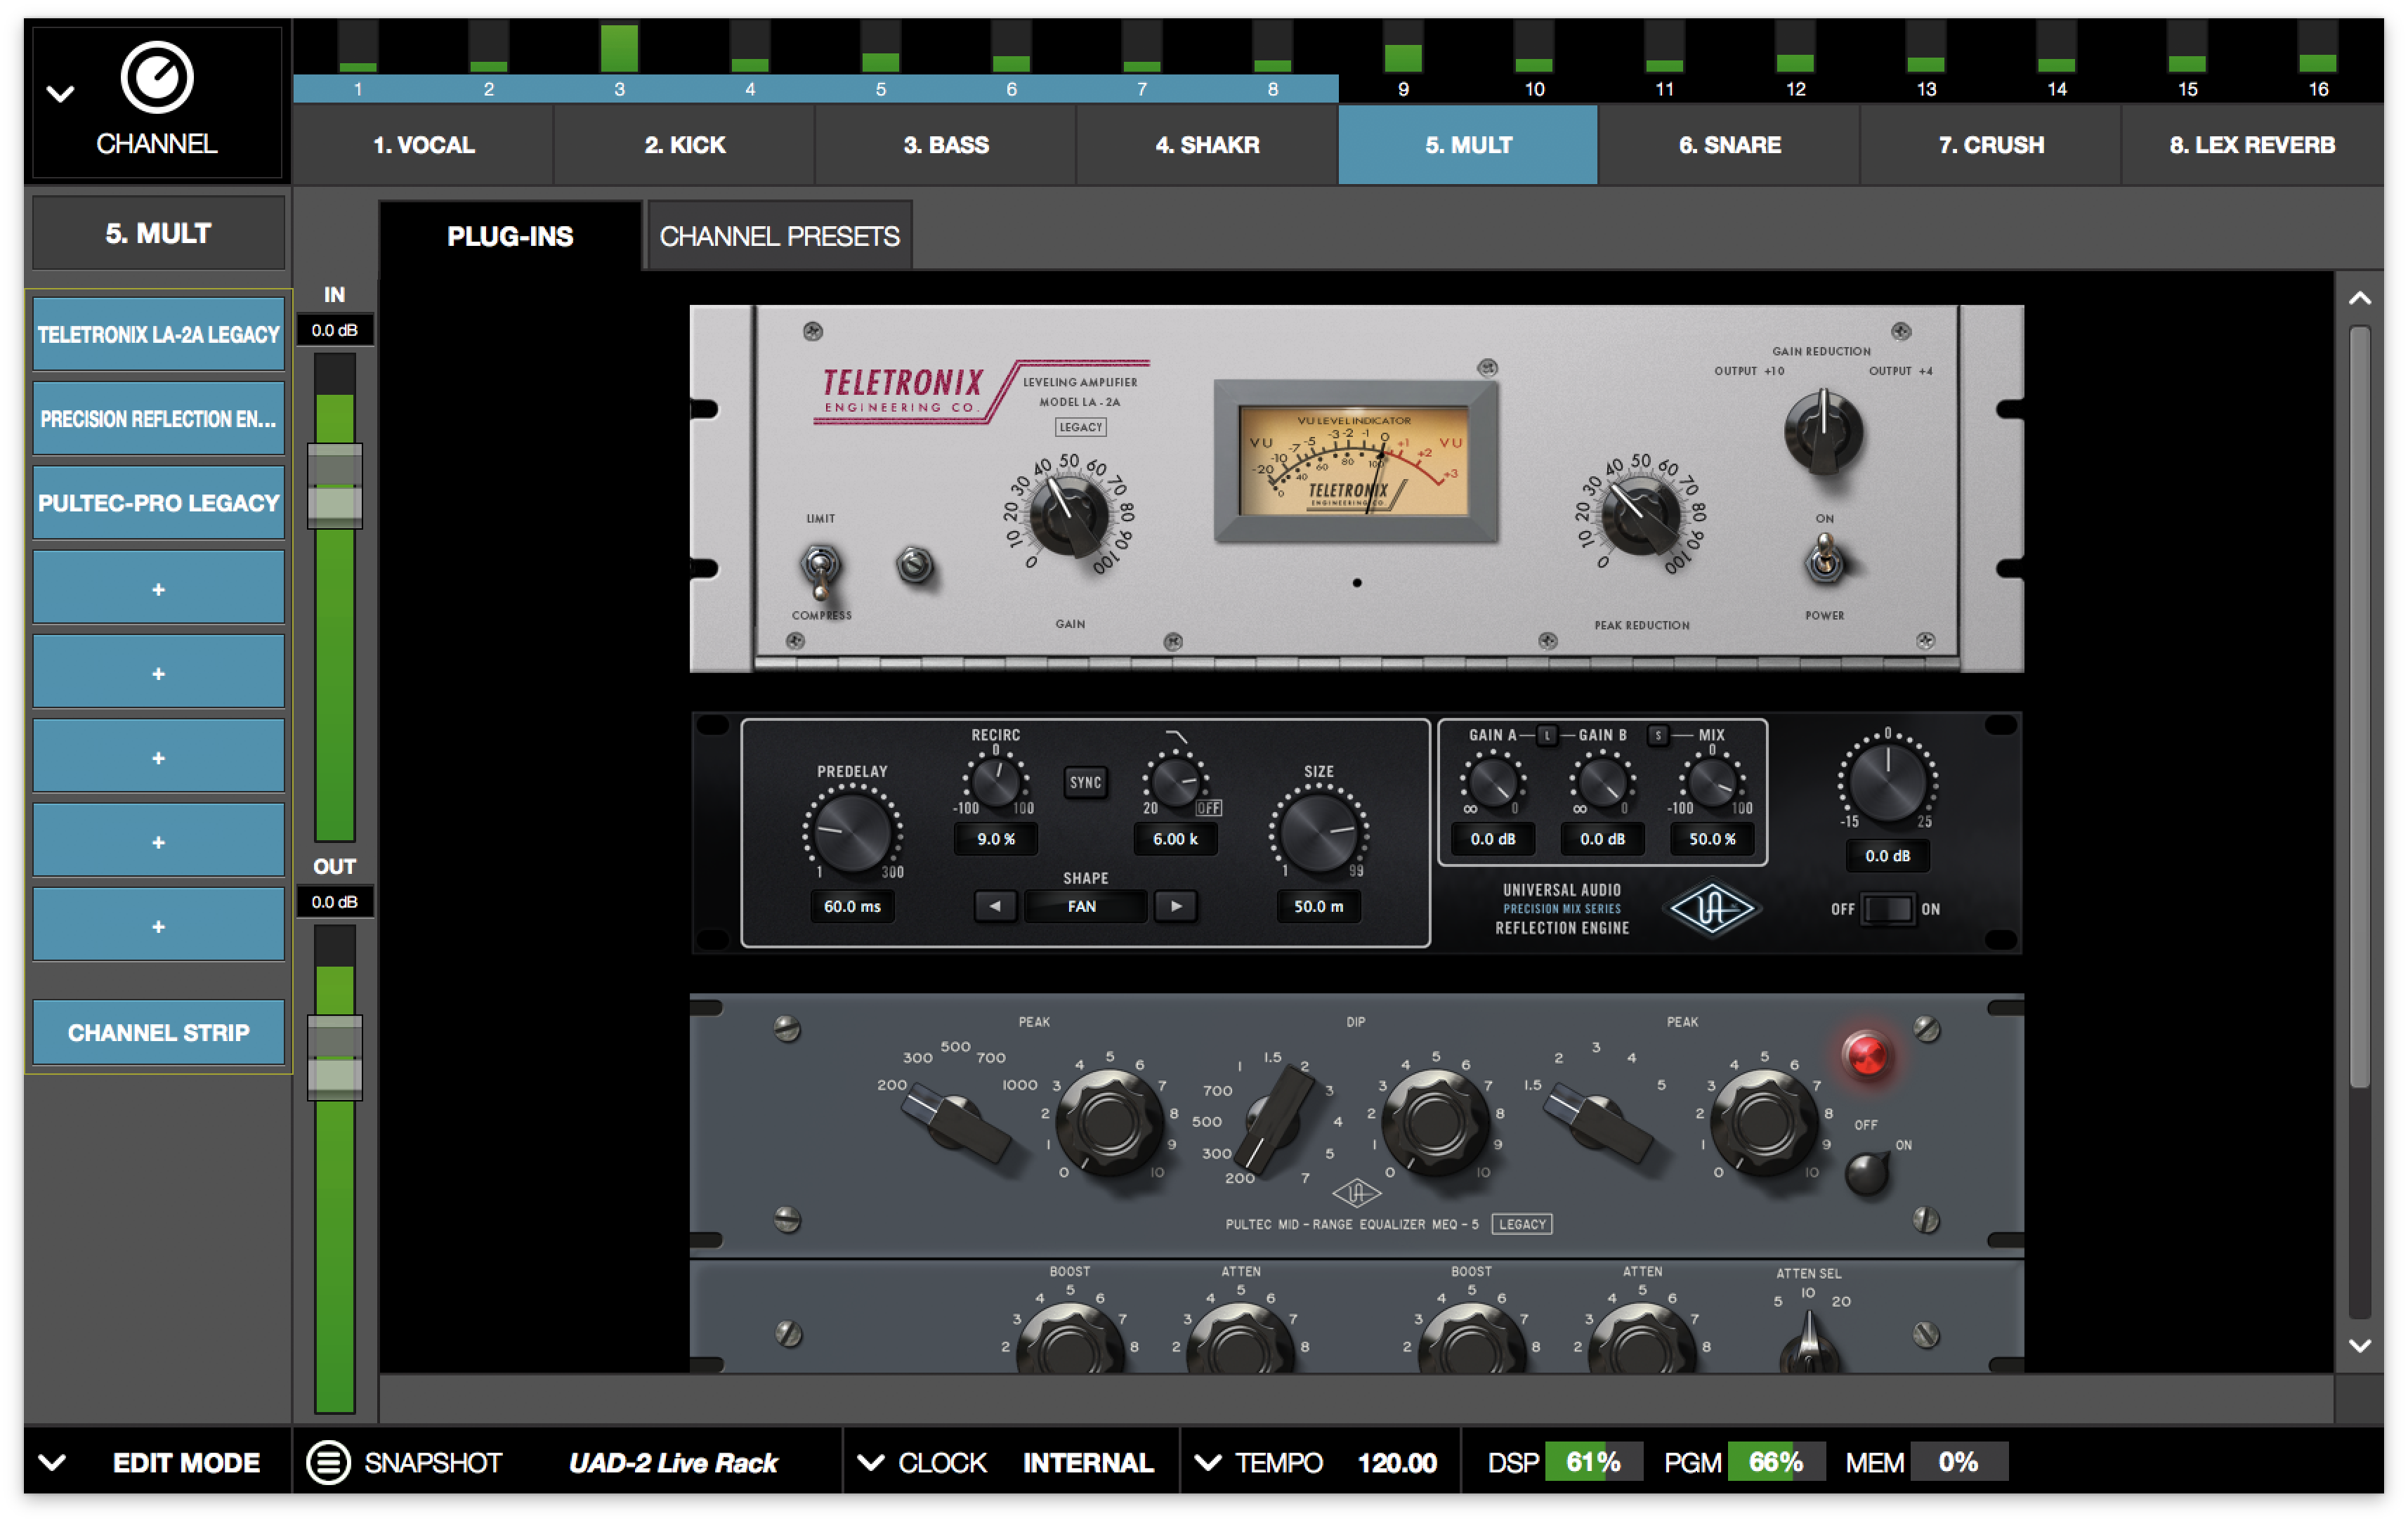Toggle LA-2A Limit/Compress switch
This screenshot has height=1523, width=2408.
[x=820, y=568]
